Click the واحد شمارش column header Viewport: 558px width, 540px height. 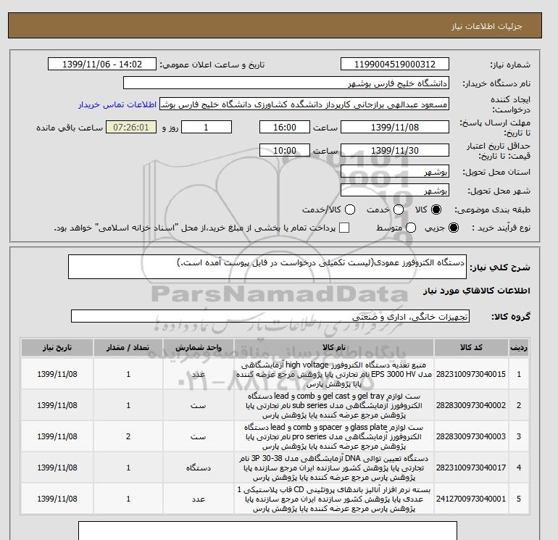[x=199, y=347]
